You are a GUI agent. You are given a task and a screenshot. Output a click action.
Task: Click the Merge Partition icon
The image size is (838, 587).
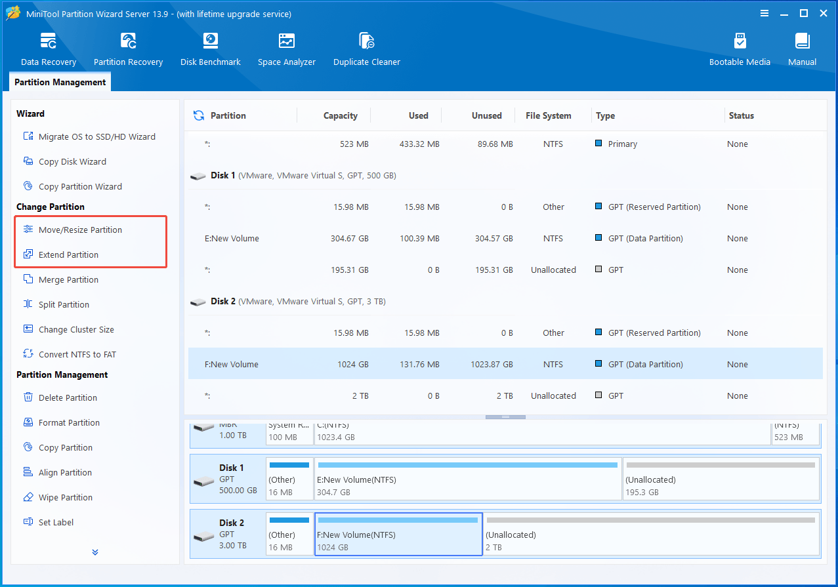click(x=28, y=279)
